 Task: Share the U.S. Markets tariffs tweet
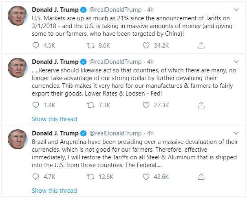[x=201, y=46]
